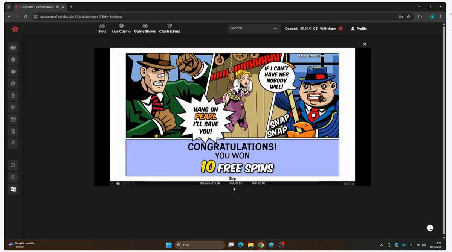The image size is (452, 252).
Task: Click the Search games field
Action: tap(254, 29)
